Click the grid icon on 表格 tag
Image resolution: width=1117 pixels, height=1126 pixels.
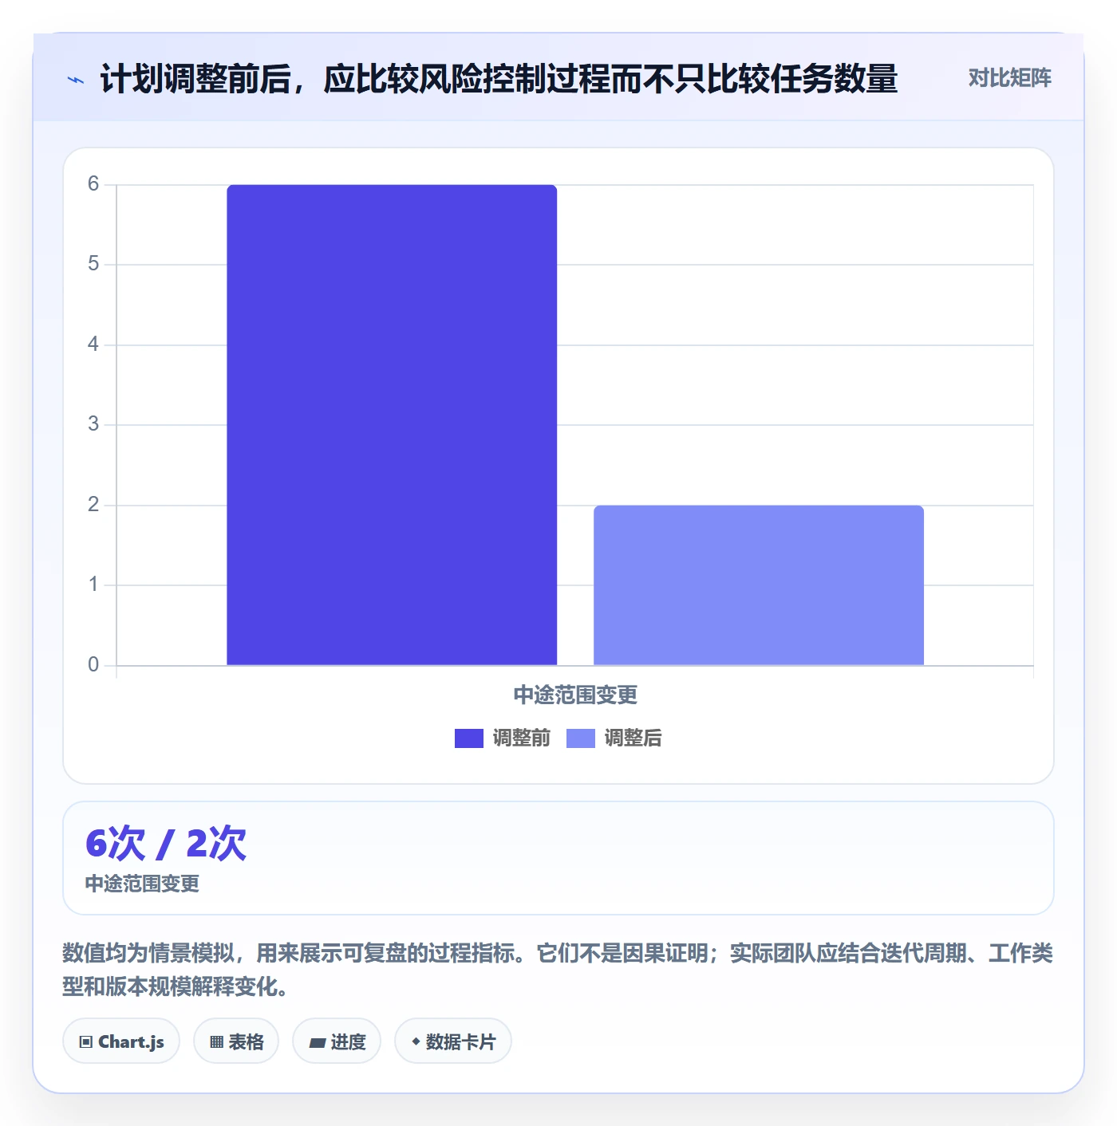coord(216,1041)
